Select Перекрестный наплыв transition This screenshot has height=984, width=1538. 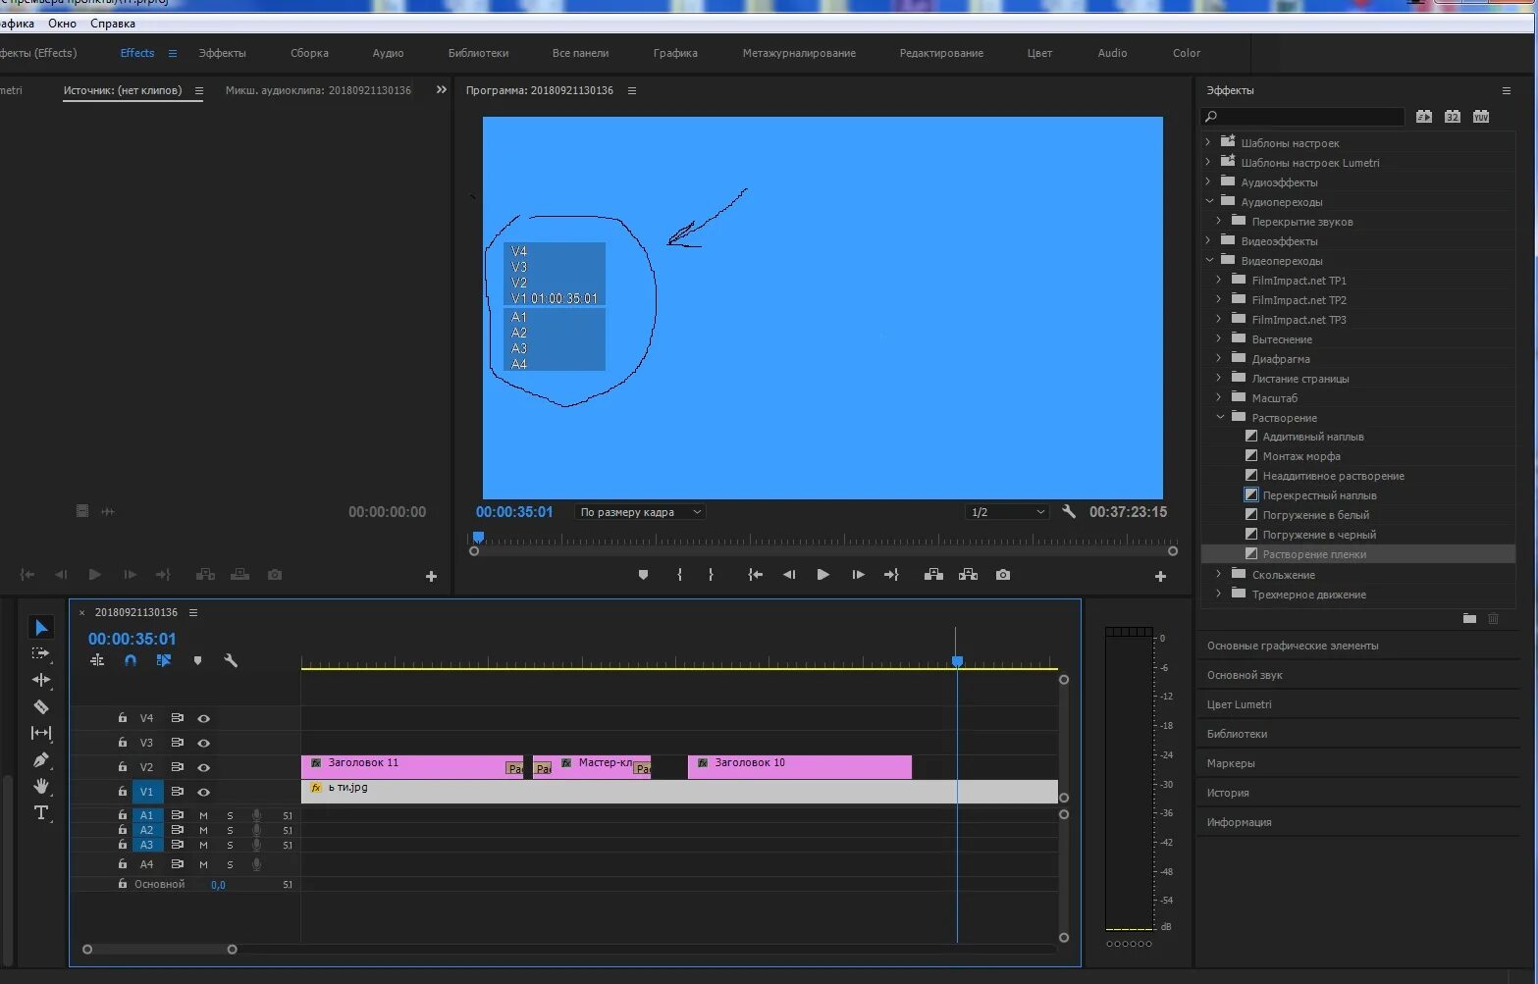point(1319,495)
